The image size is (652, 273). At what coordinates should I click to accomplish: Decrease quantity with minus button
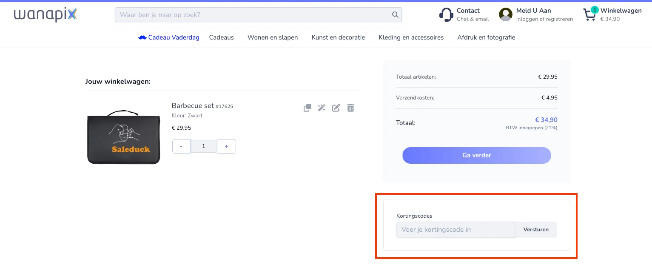pyautogui.click(x=181, y=146)
